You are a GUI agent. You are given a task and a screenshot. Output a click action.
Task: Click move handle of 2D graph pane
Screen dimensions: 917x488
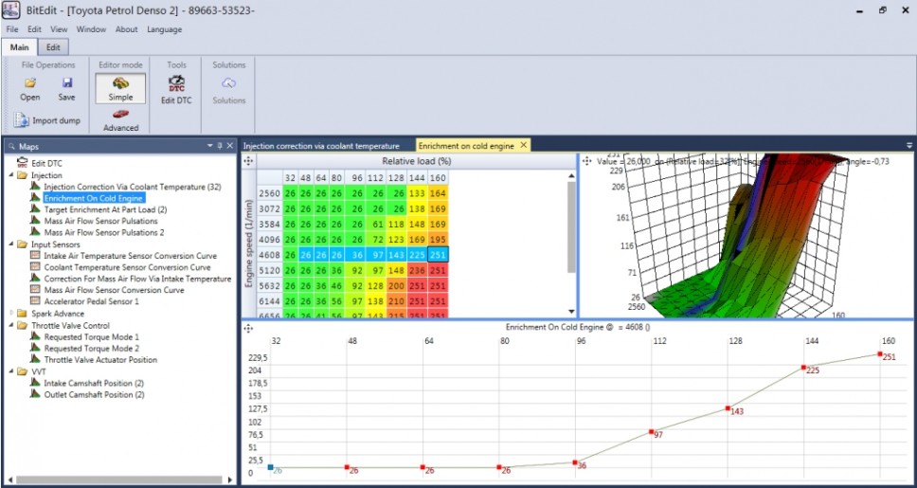pyautogui.click(x=248, y=328)
